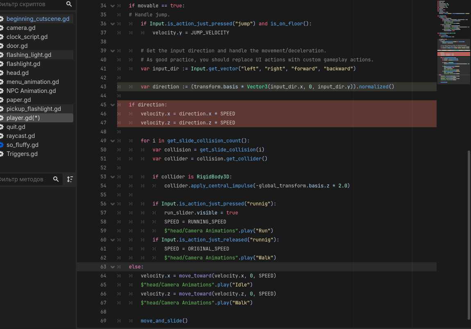Image resolution: width=471 pixels, height=329 pixels.
Task: Toggle alphabetical sorting of methods list
Action: 70,179
